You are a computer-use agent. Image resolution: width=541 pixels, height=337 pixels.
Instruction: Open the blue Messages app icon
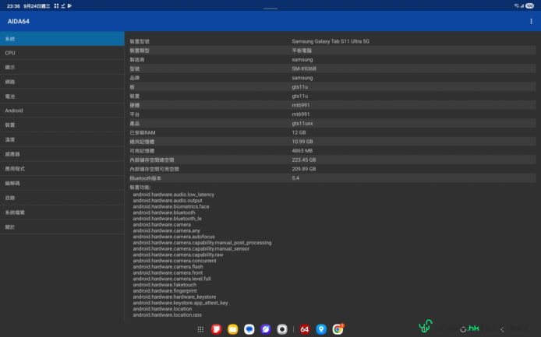click(x=249, y=329)
